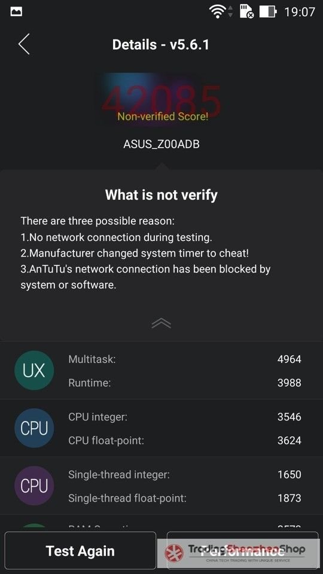Image resolution: width=323 pixels, height=574 pixels.
Task: Select the Multitask score row
Action: (185, 359)
